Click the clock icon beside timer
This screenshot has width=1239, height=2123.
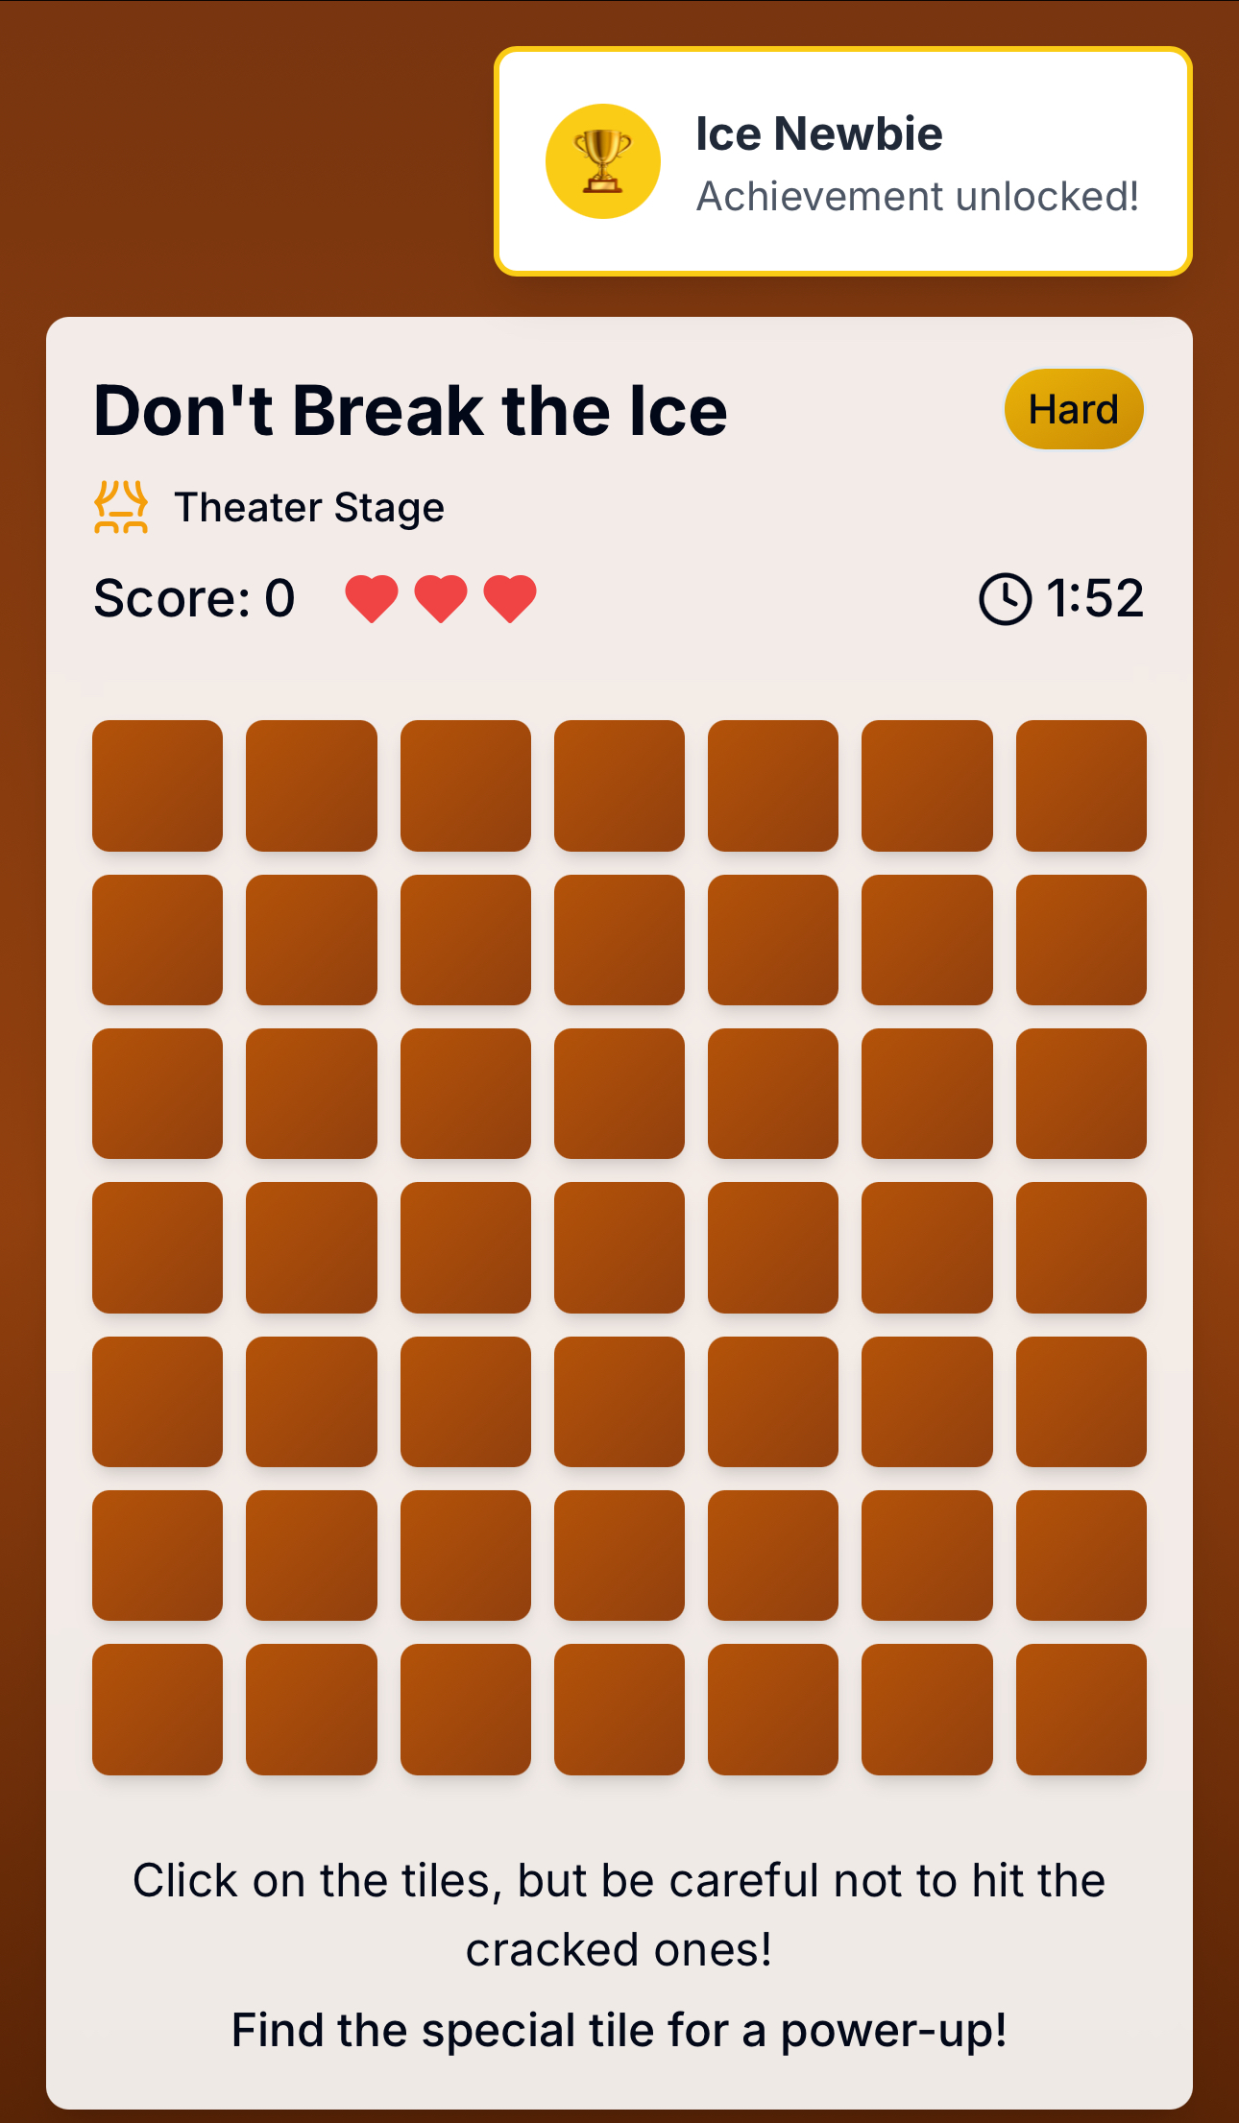click(x=1005, y=598)
